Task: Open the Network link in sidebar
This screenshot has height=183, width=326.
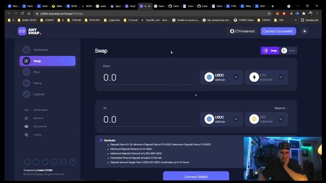Action: pyautogui.click(x=38, y=118)
